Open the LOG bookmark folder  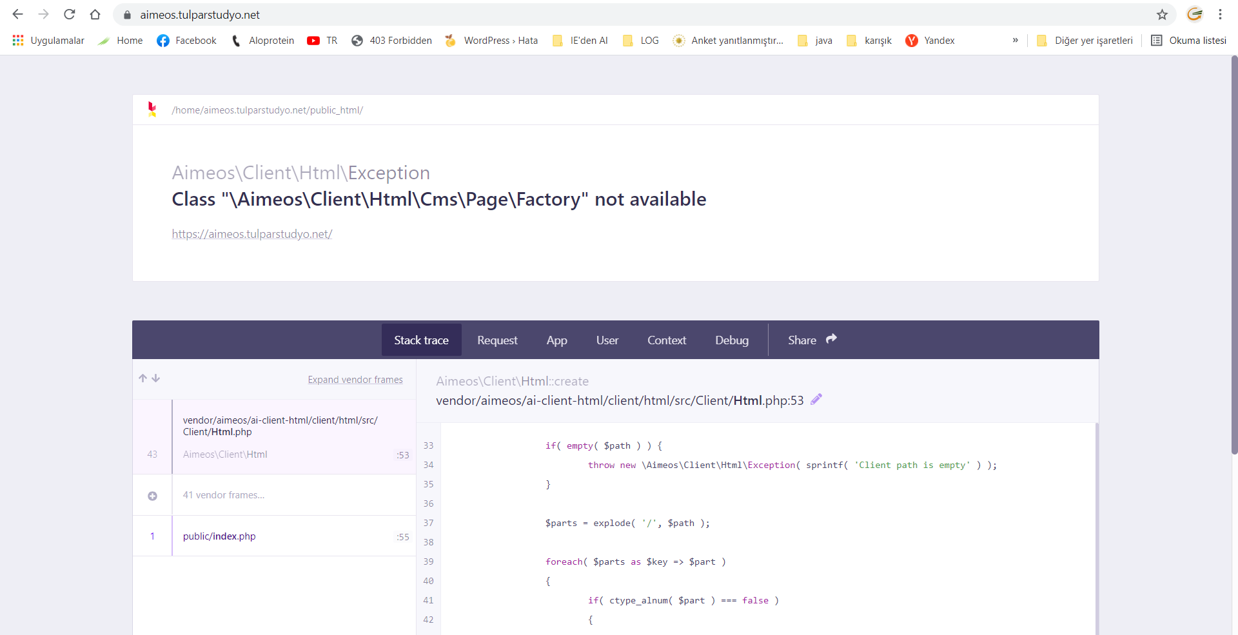[641, 41]
